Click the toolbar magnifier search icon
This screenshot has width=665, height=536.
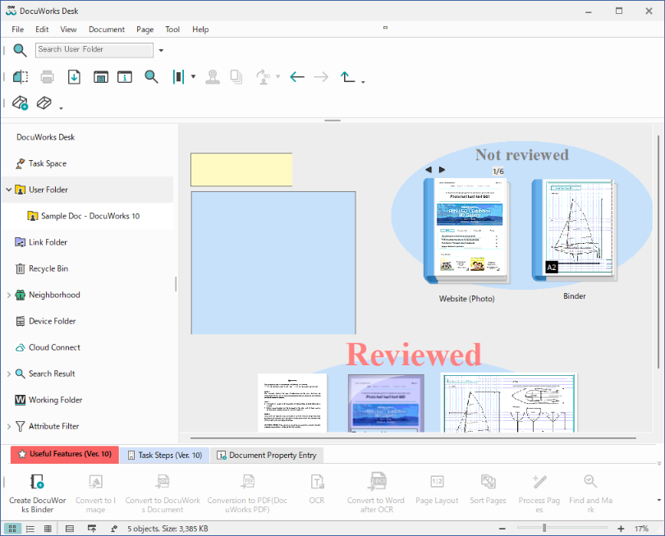tap(151, 77)
